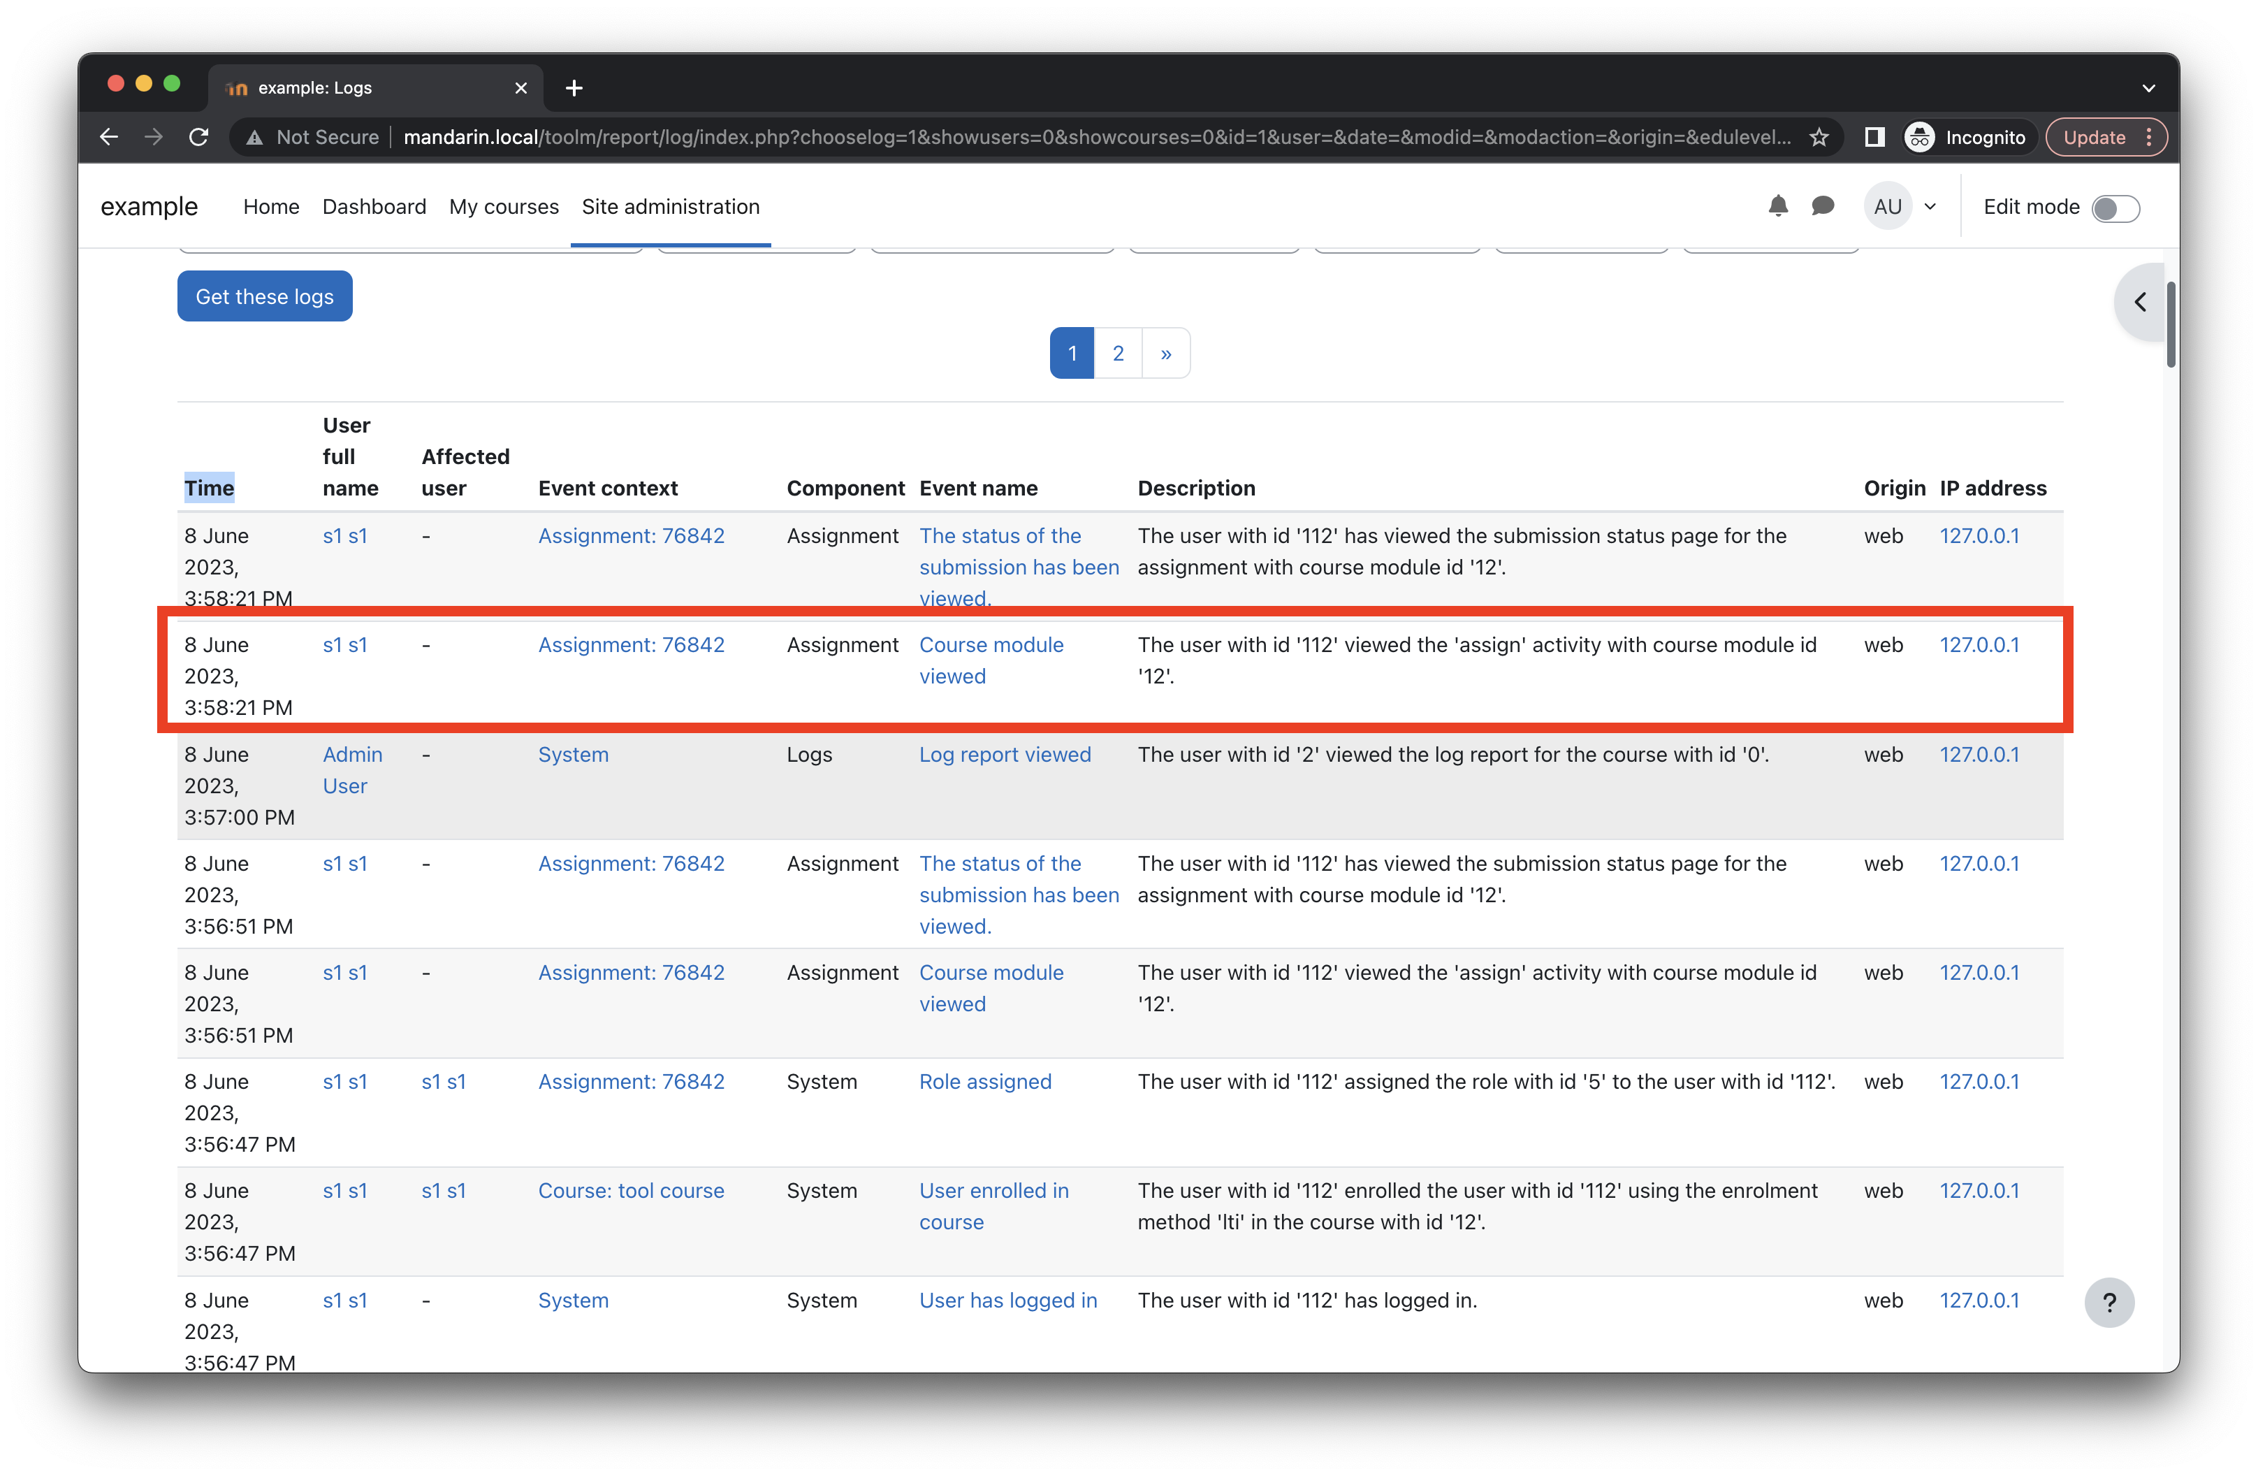Open System context in Logs row
The image size is (2258, 1476).
tap(573, 755)
